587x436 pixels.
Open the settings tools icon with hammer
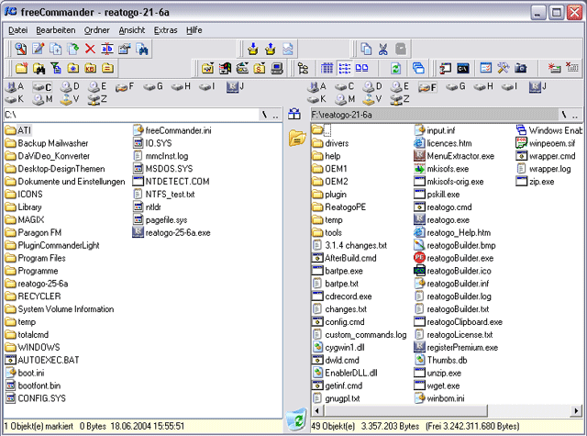(x=504, y=69)
